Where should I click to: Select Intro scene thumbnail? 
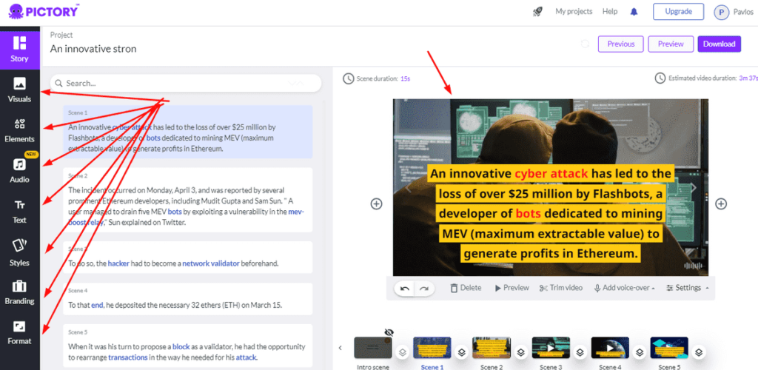click(x=373, y=348)
